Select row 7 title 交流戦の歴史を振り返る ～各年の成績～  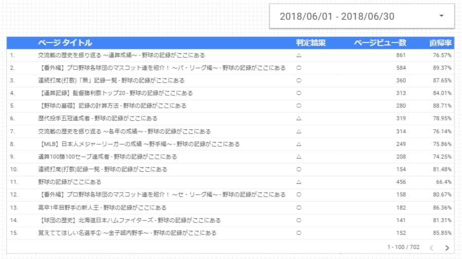(124, 131)
